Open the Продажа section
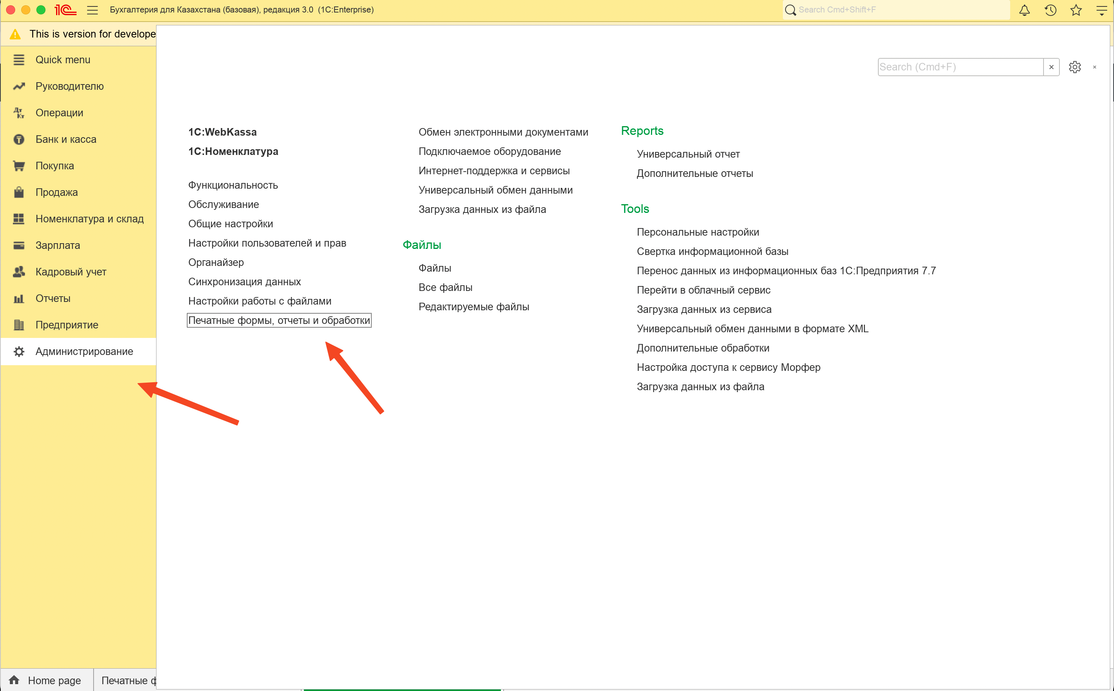 point(57,192)
